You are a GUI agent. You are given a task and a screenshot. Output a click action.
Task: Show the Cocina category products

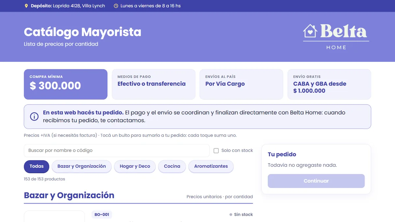172,166
